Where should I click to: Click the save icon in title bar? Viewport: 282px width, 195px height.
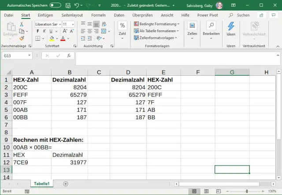(x=68, y=5)
